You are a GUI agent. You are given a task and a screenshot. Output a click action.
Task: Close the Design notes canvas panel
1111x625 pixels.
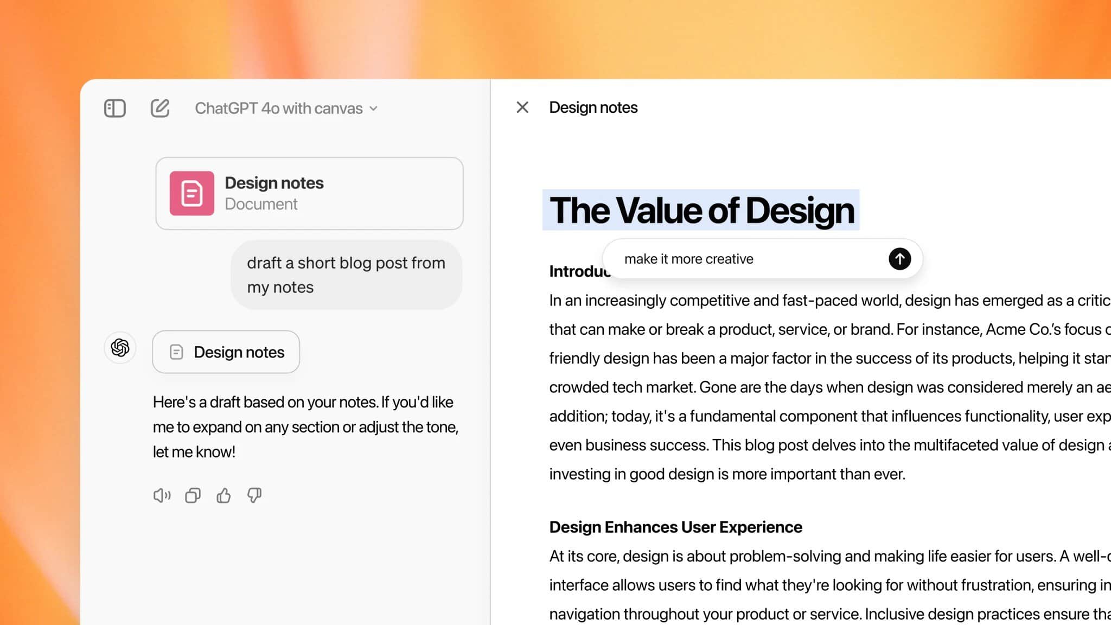[522, 107]
